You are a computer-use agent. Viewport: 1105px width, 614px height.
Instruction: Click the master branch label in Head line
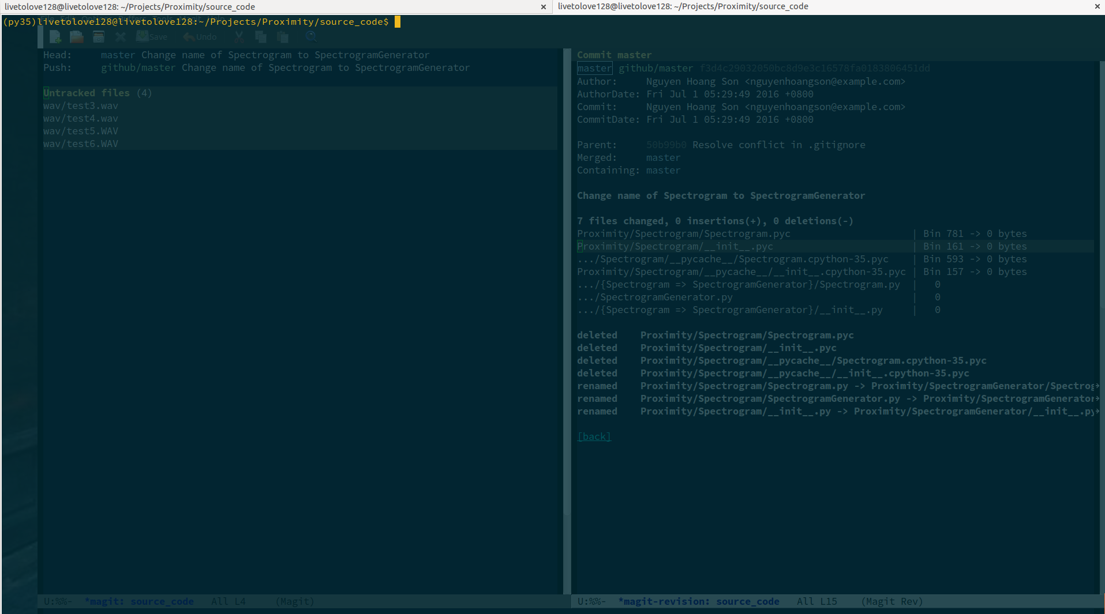point(118,55)
